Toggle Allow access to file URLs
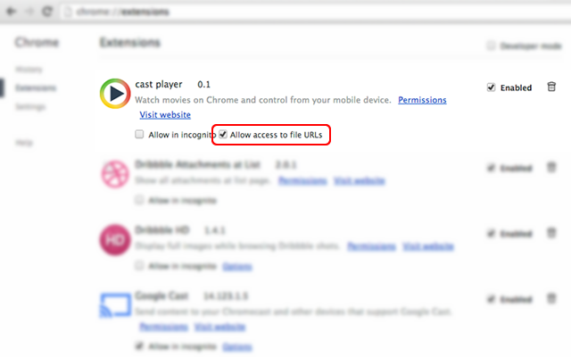 pyautogui.click(x=223, y=135)
